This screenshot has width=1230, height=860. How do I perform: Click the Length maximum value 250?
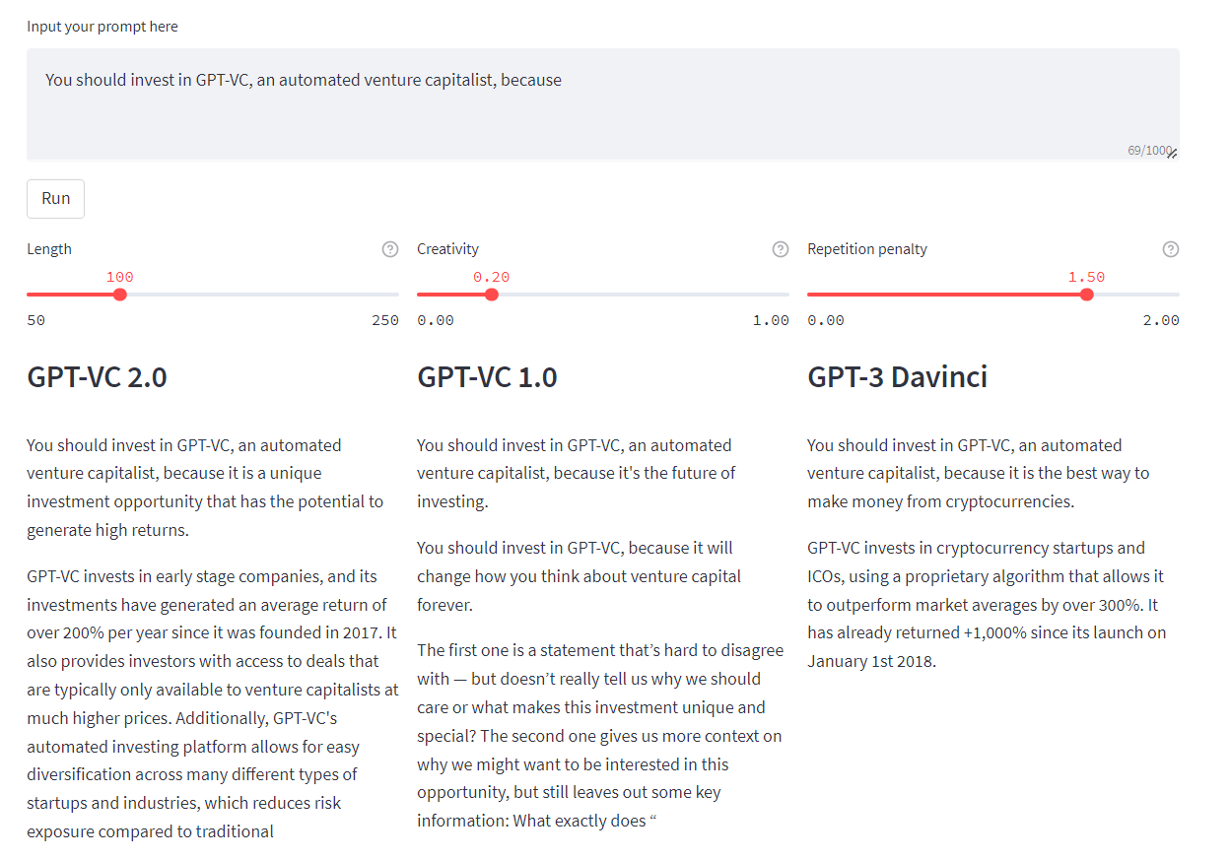point(385,320)
